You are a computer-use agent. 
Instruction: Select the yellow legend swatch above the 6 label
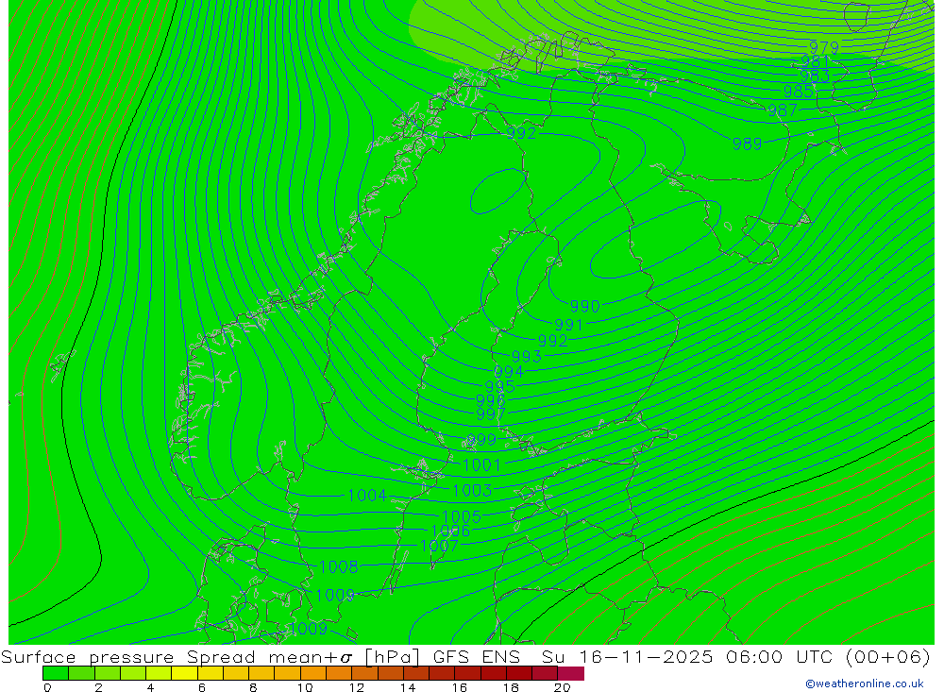[x=211, y=673]
